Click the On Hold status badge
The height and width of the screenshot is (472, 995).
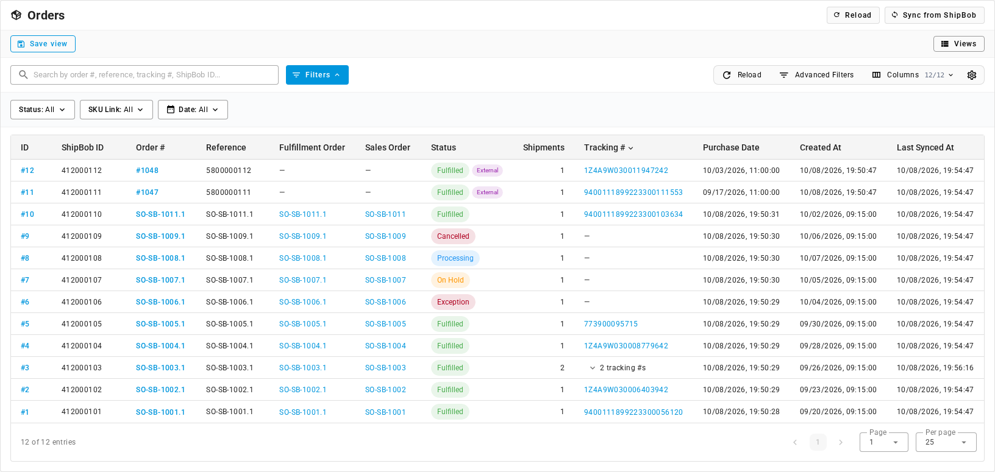[450, 280]
